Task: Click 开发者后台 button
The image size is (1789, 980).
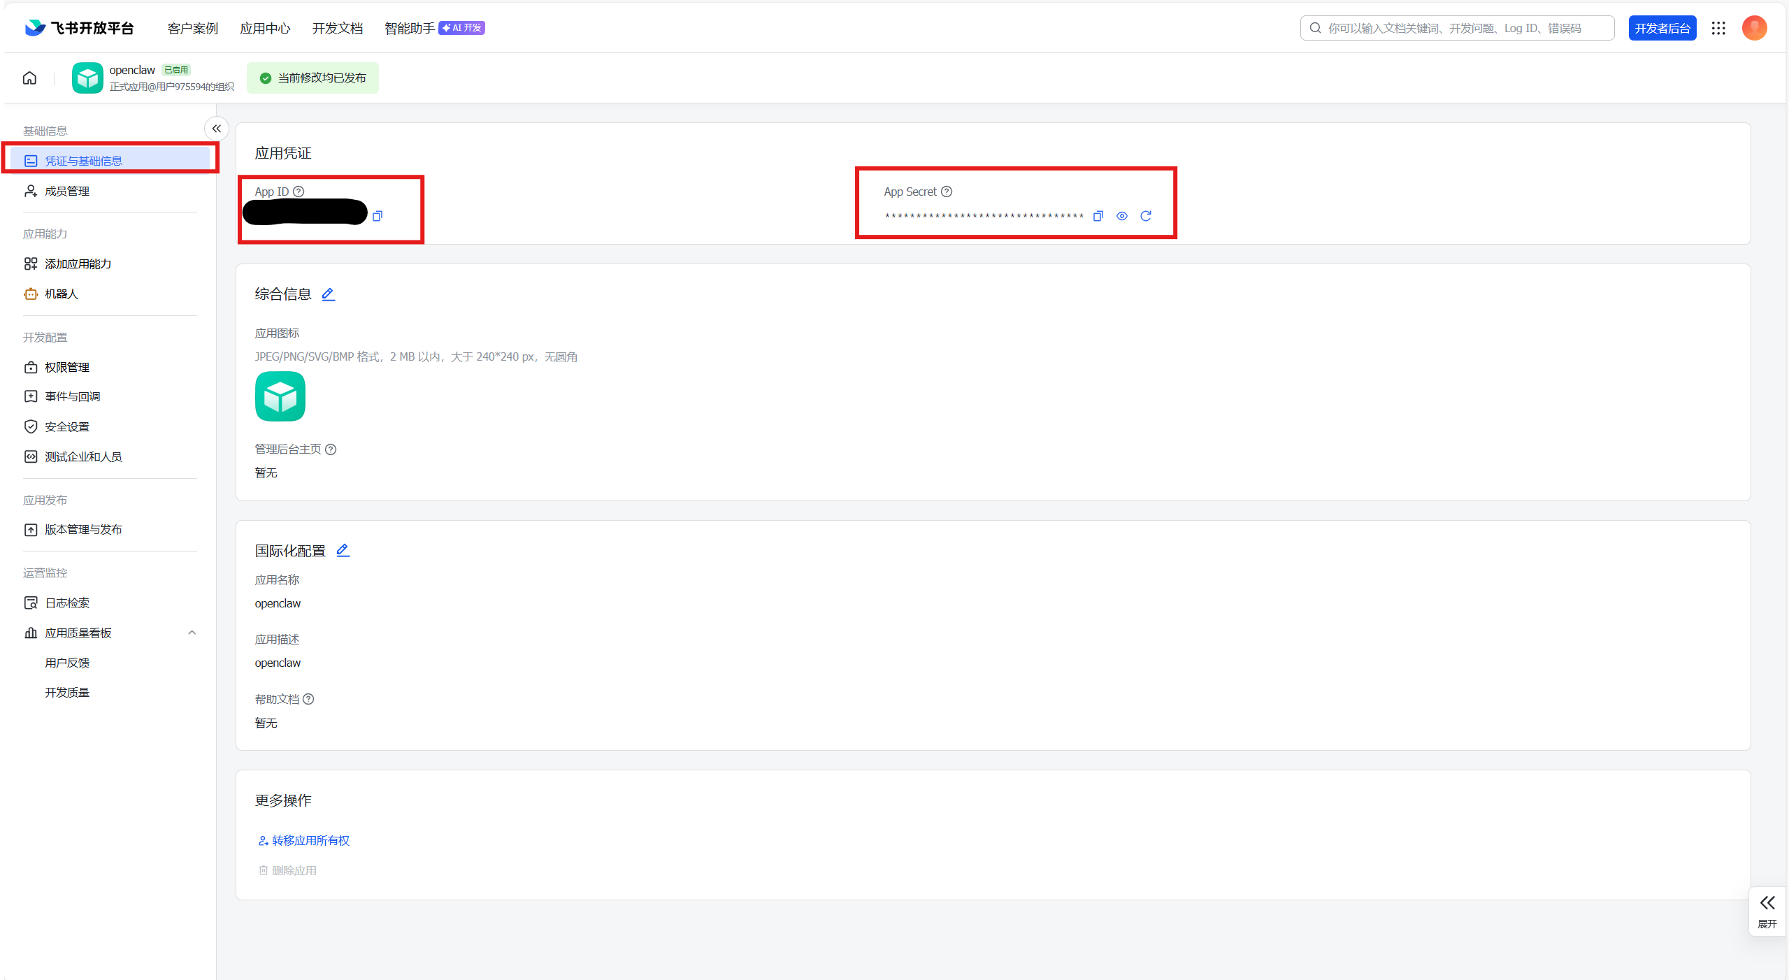Action: [x=1662, y=28]
